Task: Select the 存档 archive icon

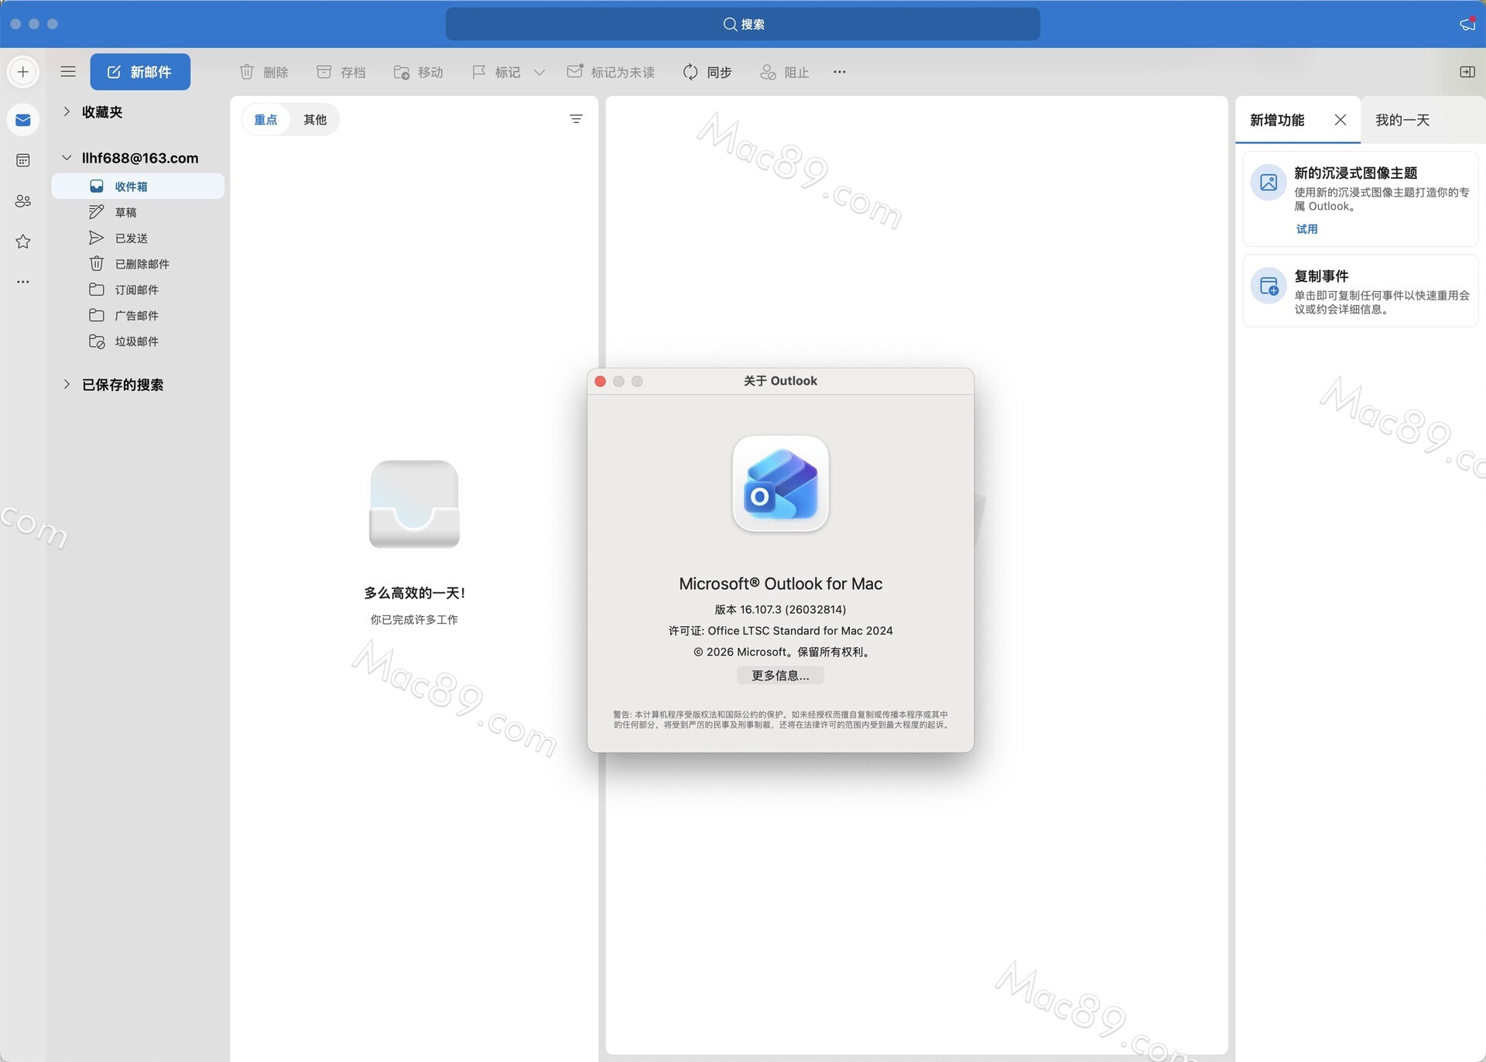Action: point(324,71)
